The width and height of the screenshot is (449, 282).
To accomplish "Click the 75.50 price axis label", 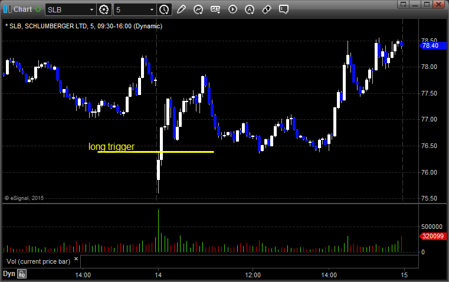I will click(x=430, y=198).
